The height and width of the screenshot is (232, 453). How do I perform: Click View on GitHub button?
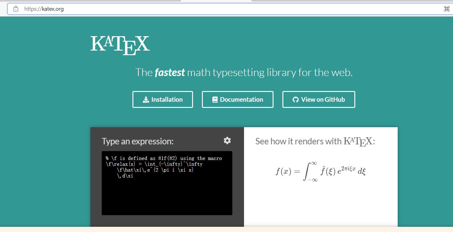pos(319,99)
